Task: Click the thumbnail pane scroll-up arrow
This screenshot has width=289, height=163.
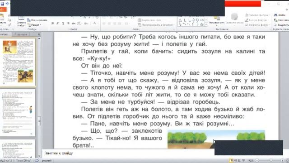Action: pyautogui.click(x=39, y=39)
